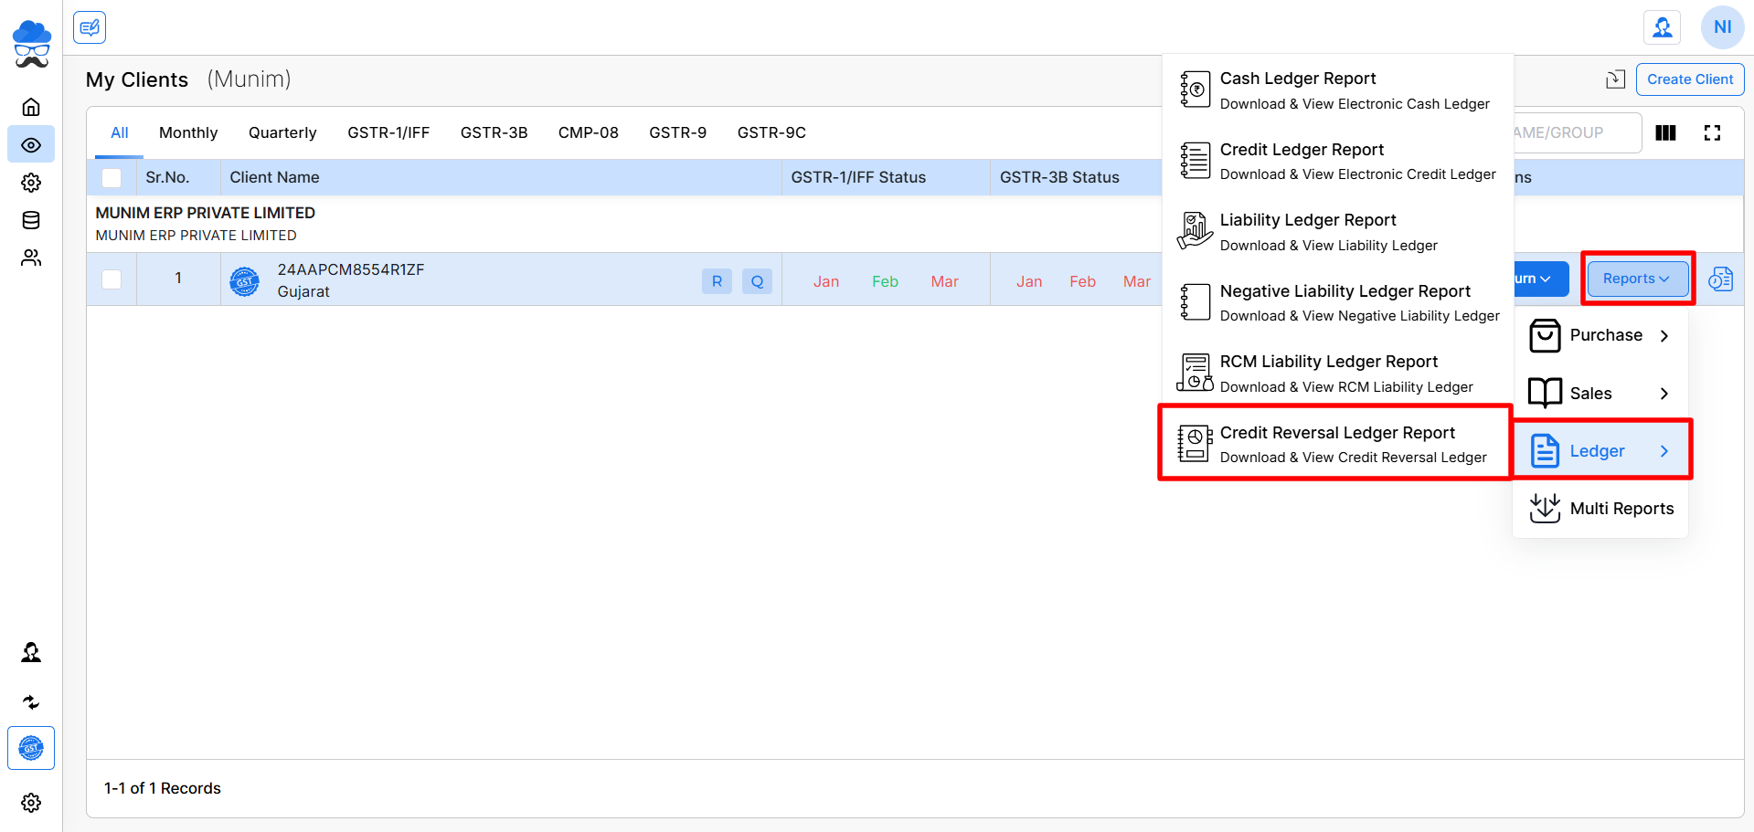Image resolution: width=1754 pixels, height=832 pixels.
Task: Expand the Sales submenu
Action: coord(1600,394)
